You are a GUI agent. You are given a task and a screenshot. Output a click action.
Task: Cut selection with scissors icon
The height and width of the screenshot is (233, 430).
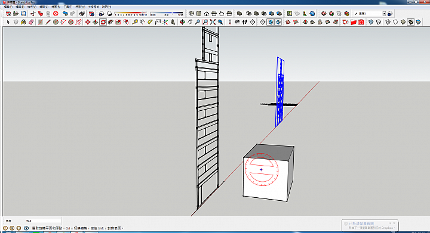[33, 13]
